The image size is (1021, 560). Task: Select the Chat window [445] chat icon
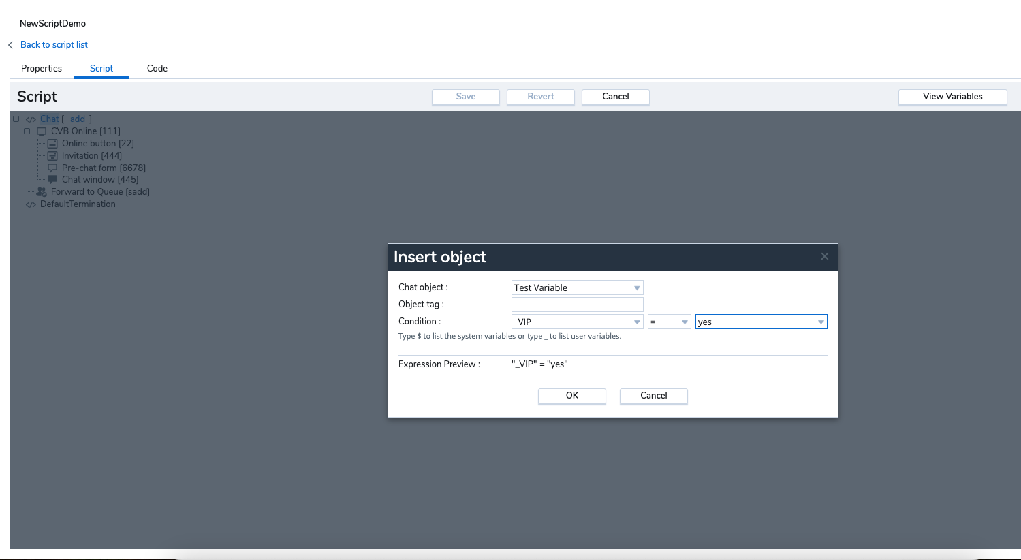click(52, 179)
